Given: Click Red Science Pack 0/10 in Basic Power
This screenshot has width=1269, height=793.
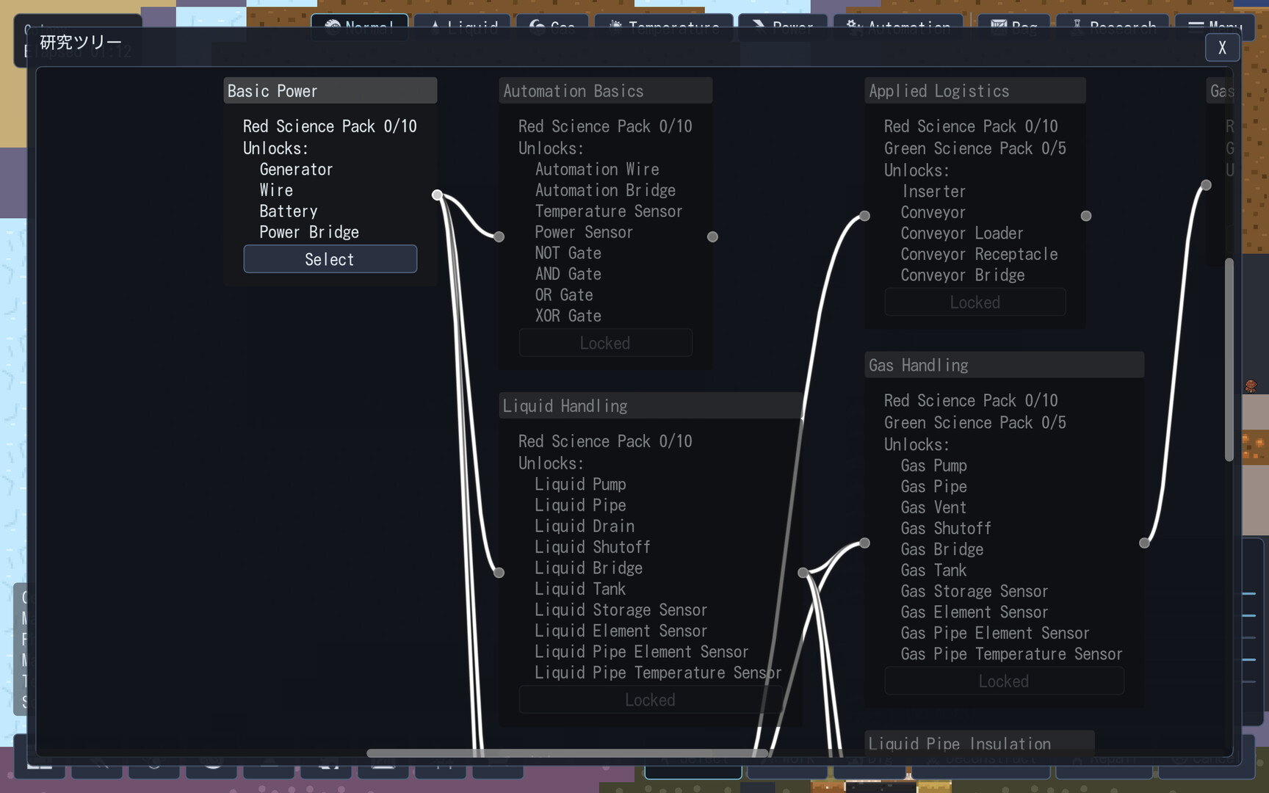Looking at the screenshot, I should tap(330, 126).
